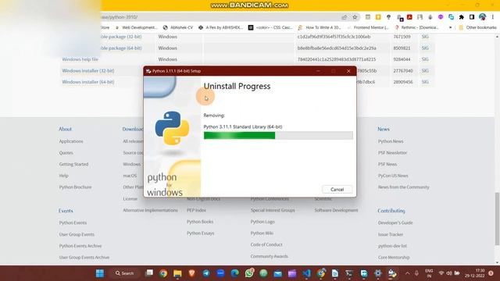The image size is (500, 281).
Task: Open the ENG IN language switcher
Action: (429, 273)
